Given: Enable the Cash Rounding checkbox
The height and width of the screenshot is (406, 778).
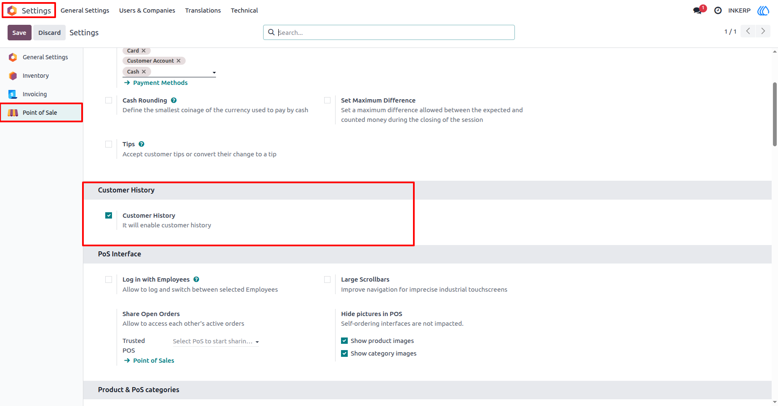Looking at the screenshot, I should pyautogui.click(x=109, y=100).
